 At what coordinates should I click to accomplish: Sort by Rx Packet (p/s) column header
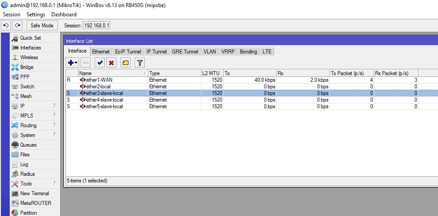click(x=396, y=73)
